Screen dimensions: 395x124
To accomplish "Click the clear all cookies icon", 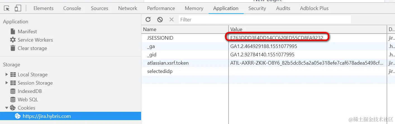I will click(x=160, y=19).
